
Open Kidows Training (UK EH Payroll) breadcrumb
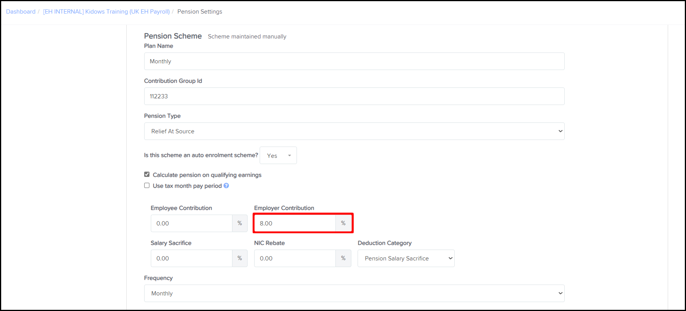click(x=106, y=12)
